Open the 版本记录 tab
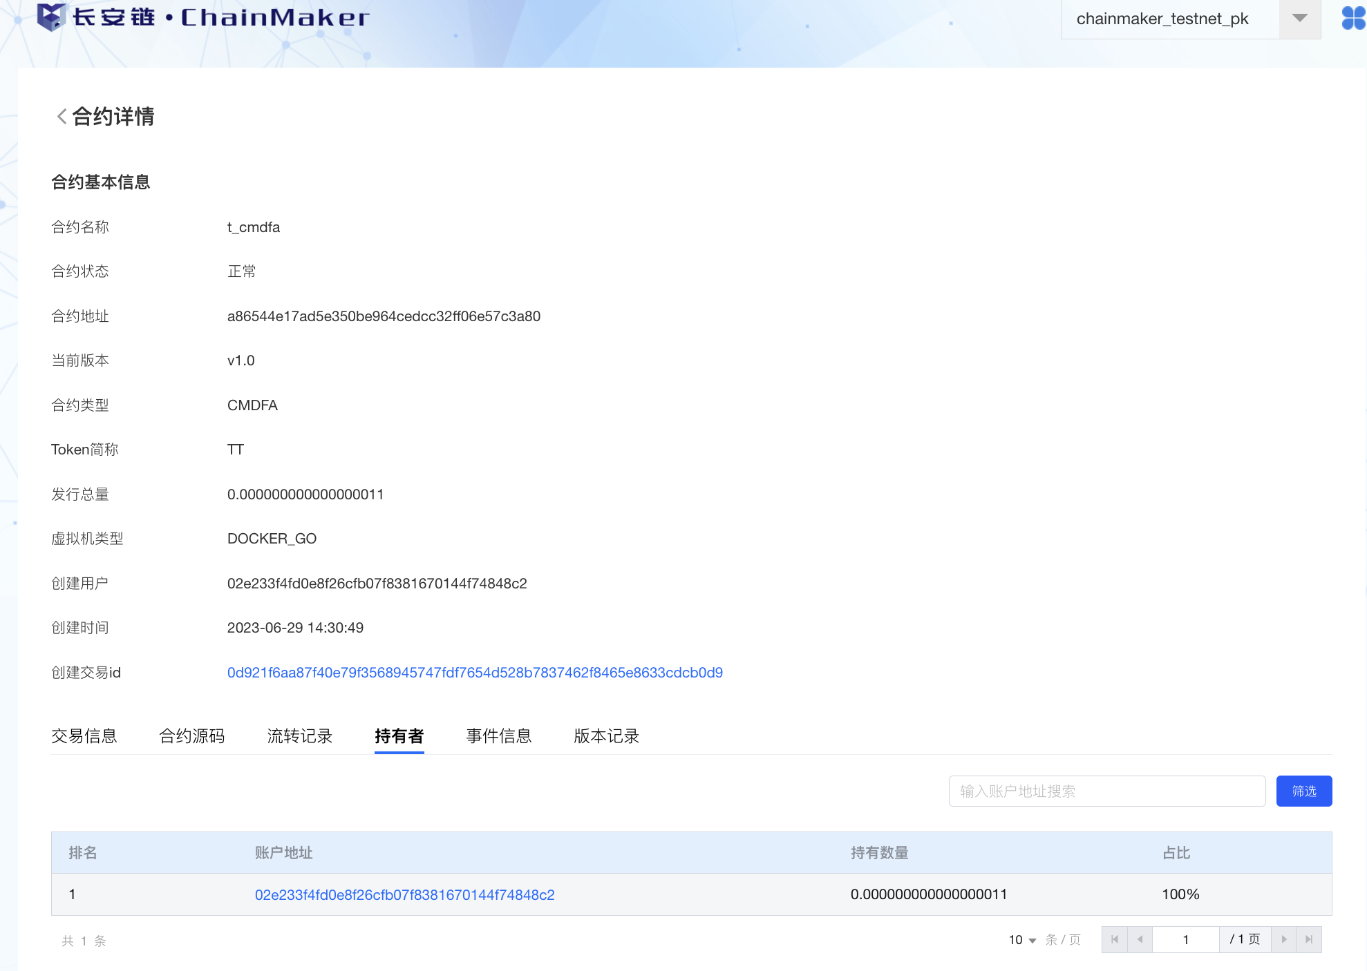 pos(607,736)
